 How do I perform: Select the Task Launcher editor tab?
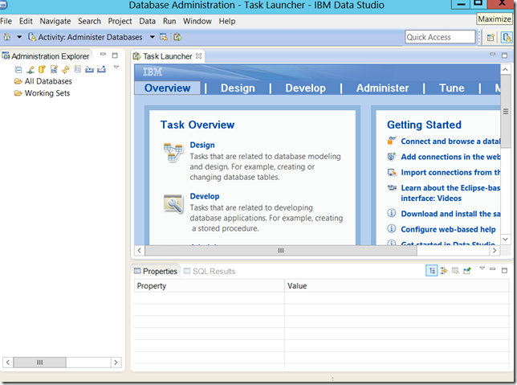coord(167,56)
